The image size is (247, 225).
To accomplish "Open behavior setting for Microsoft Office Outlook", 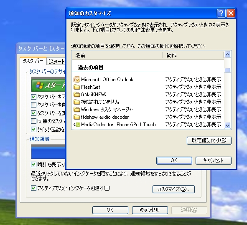I will [193, 80].
